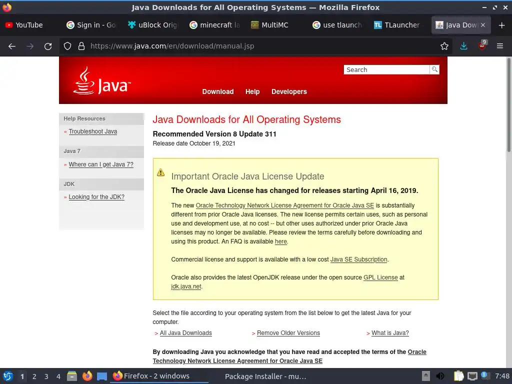The height and width of the screenshot is (384, 512).
Task: Switch to the minecraft launcher search tab
Action: (214, 25)
